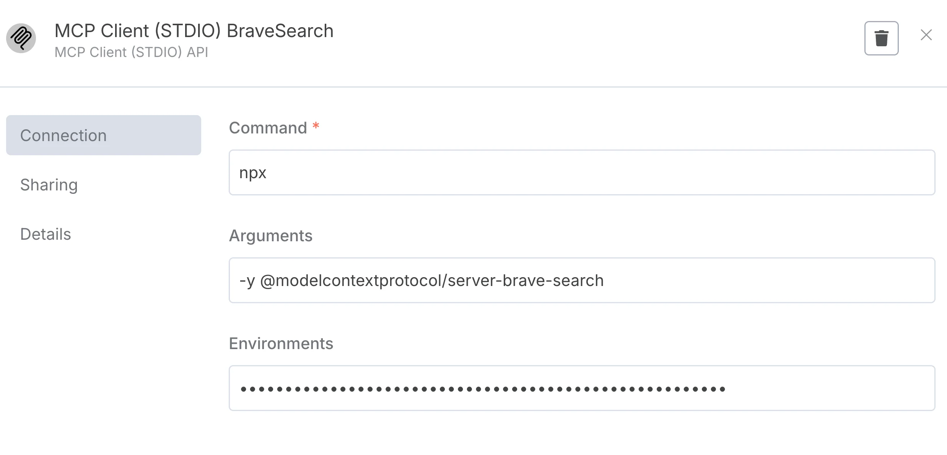Click the trash can to remove BraveSearch
This screenshot has height=455, width=947.
pyautogui.click(x=881, y=38)
